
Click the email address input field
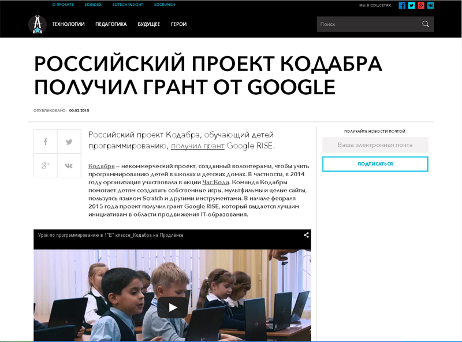coord(375,145)
